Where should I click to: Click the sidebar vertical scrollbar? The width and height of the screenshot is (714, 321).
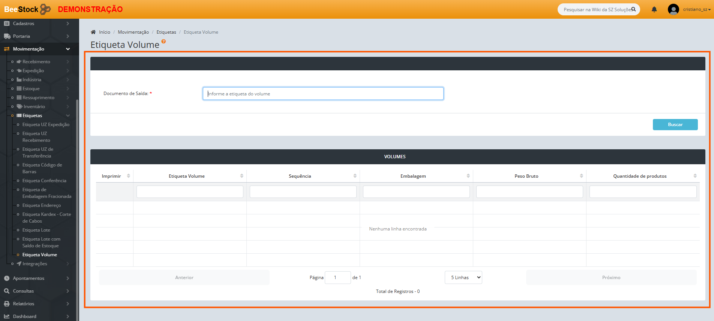[x=77, y=187]
